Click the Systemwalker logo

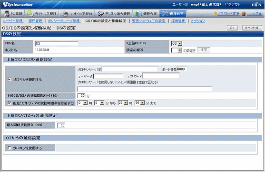18,4
